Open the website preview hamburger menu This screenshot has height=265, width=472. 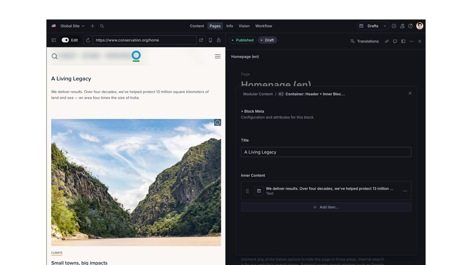pos(218,56)
